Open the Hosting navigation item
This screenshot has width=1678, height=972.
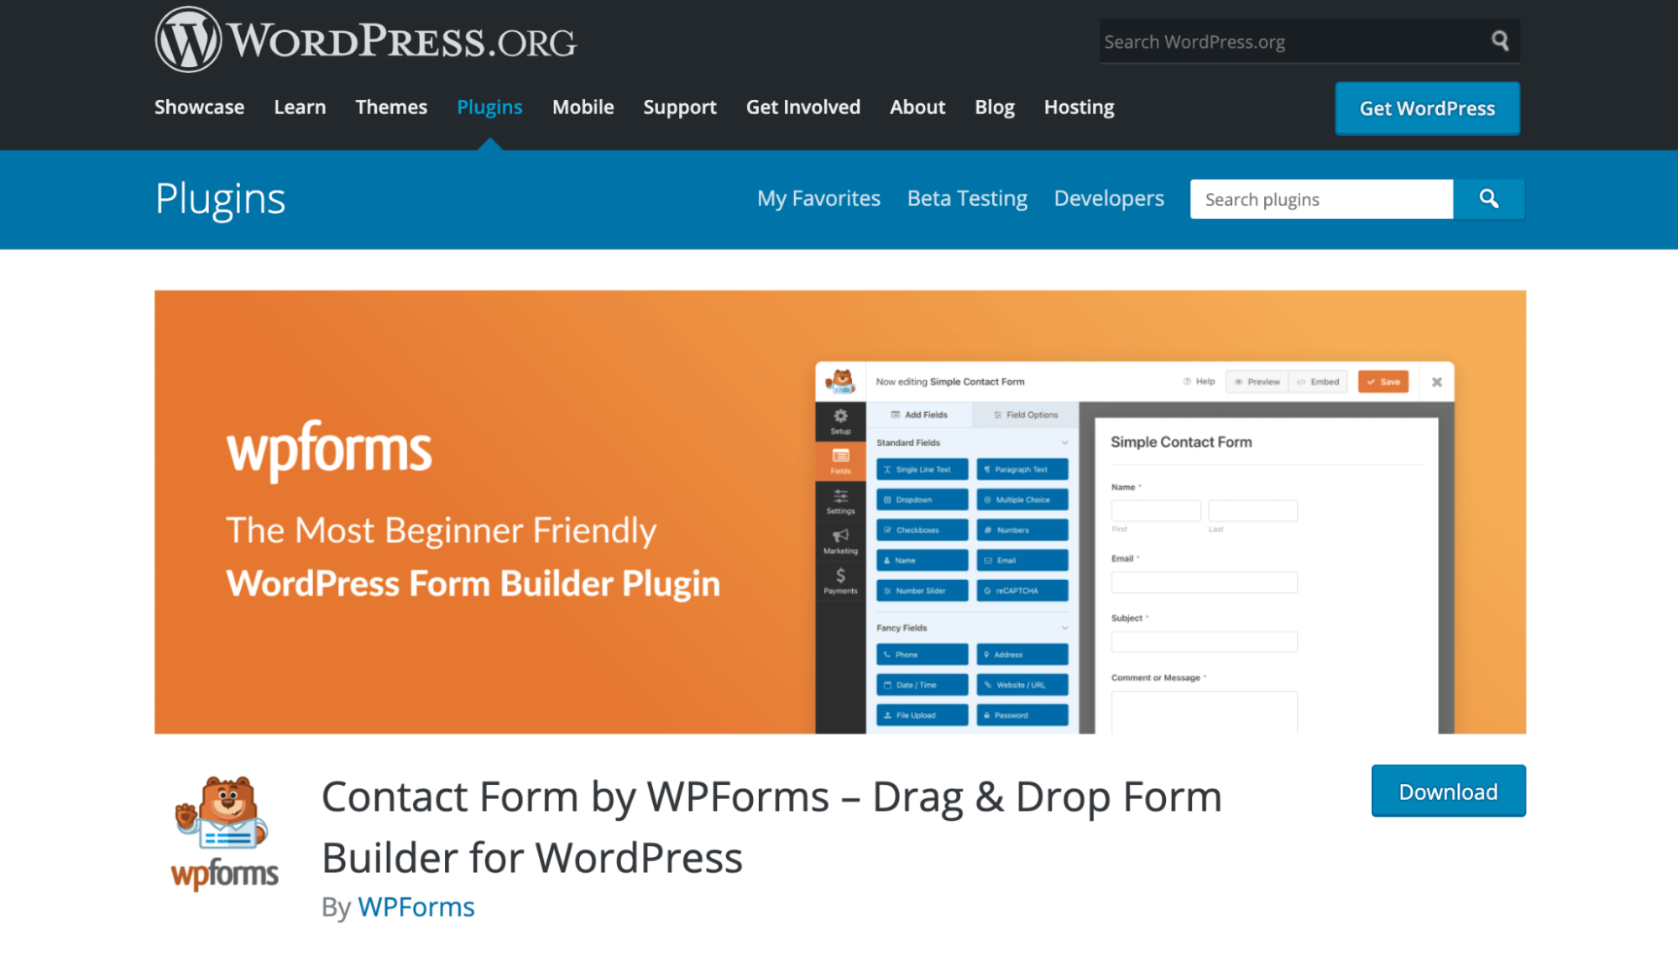click(x=1079, y=107)
